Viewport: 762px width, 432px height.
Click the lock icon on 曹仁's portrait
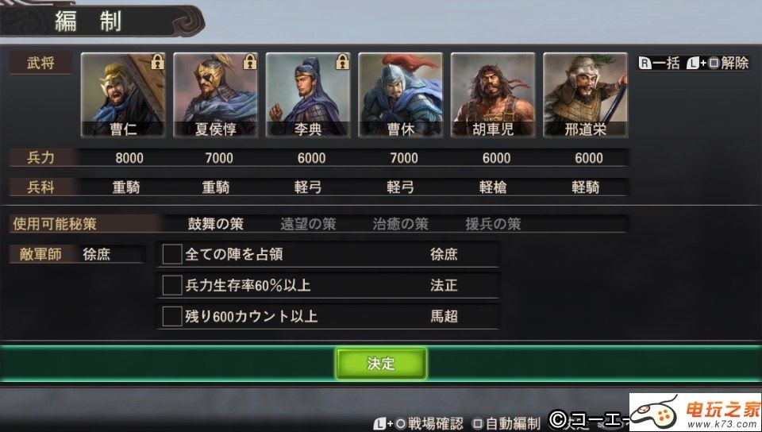point(157,62)
